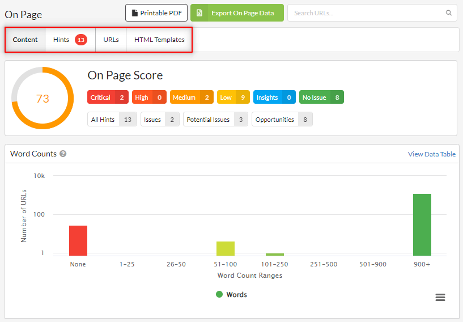
Task: Click the Printable PDF button
Action: [x=156, y=12]
